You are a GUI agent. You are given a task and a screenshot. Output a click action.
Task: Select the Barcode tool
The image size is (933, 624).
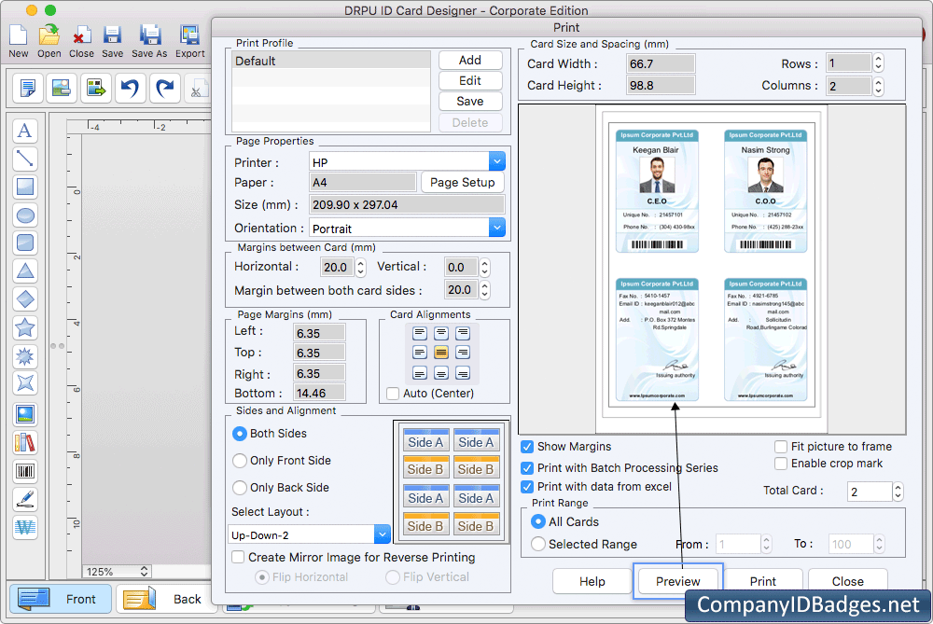click(x=25, y=471)
